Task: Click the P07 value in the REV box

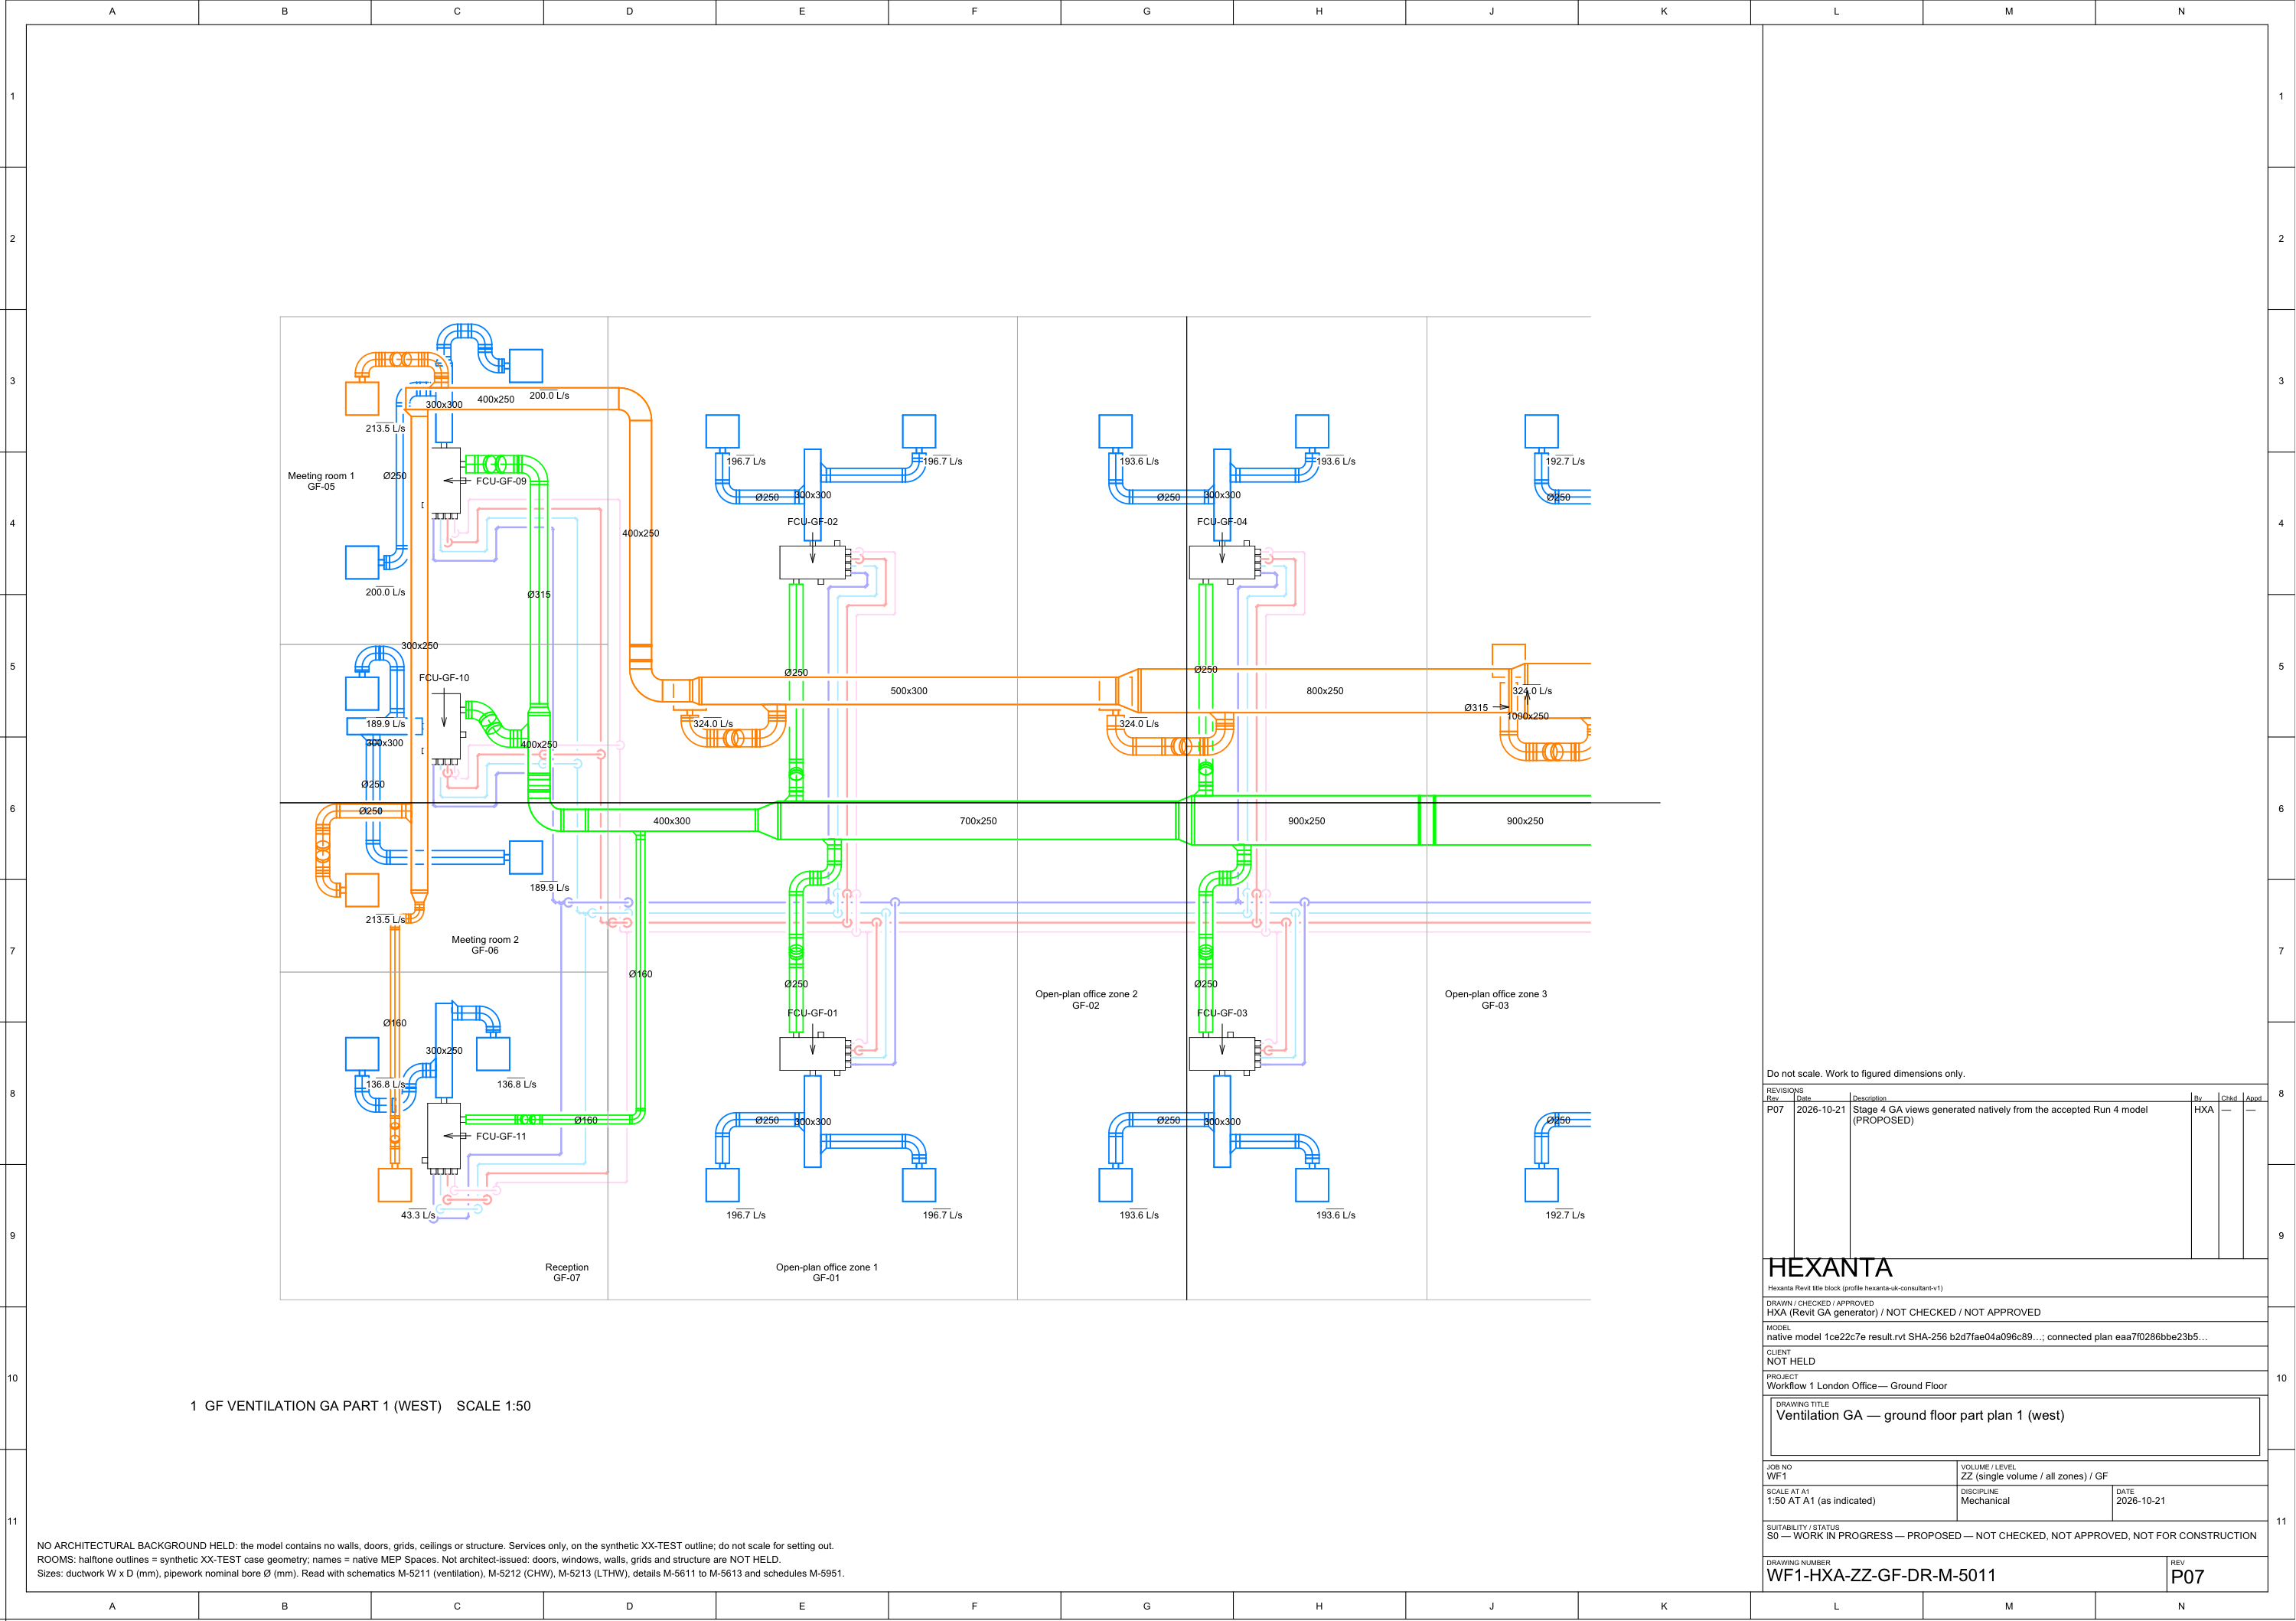Action: click(x=2187, y=1577)
